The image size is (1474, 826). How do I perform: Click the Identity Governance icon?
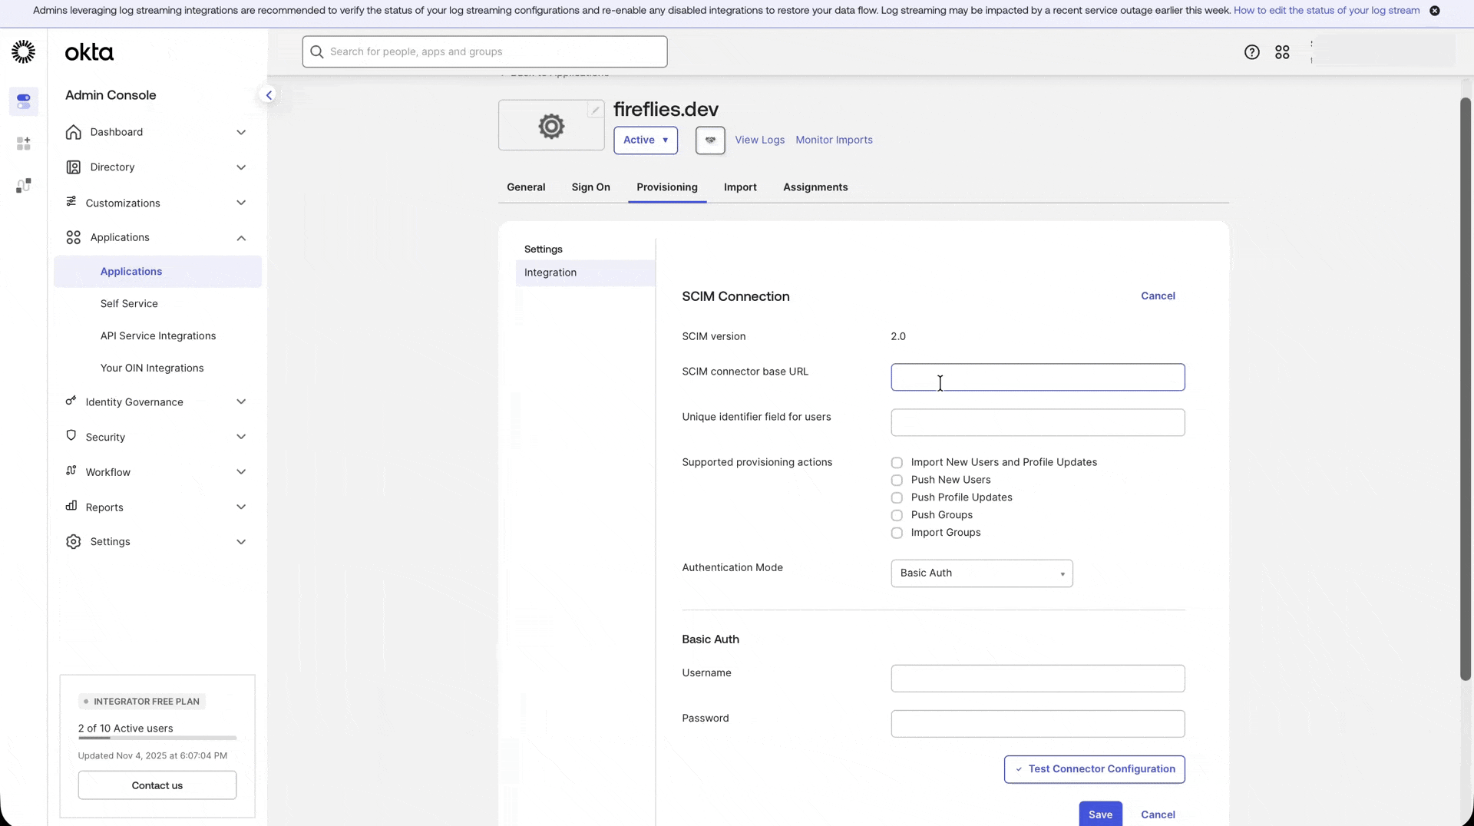click(71, 401)
